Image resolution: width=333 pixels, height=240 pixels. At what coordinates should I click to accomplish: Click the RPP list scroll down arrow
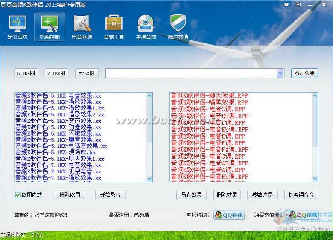click(315, 179)
